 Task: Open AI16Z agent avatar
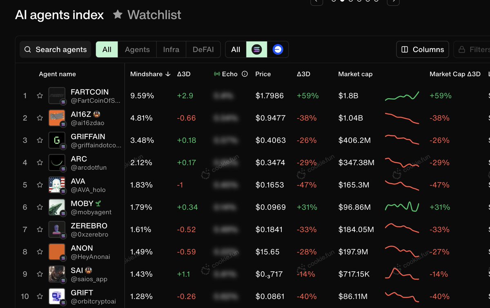click(x=57, y=118)
